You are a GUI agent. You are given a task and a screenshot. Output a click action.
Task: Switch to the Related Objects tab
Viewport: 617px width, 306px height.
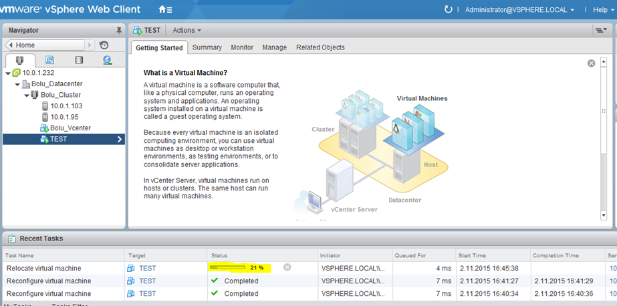pos(320,47)
